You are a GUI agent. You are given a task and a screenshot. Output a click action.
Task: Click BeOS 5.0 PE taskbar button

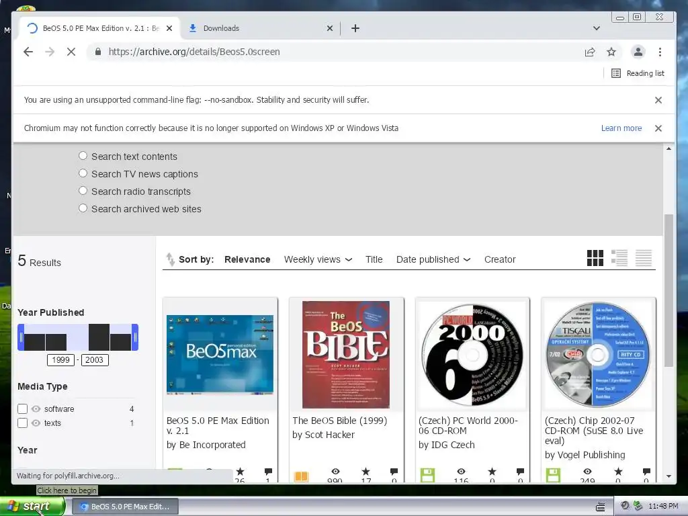[126, 507]
